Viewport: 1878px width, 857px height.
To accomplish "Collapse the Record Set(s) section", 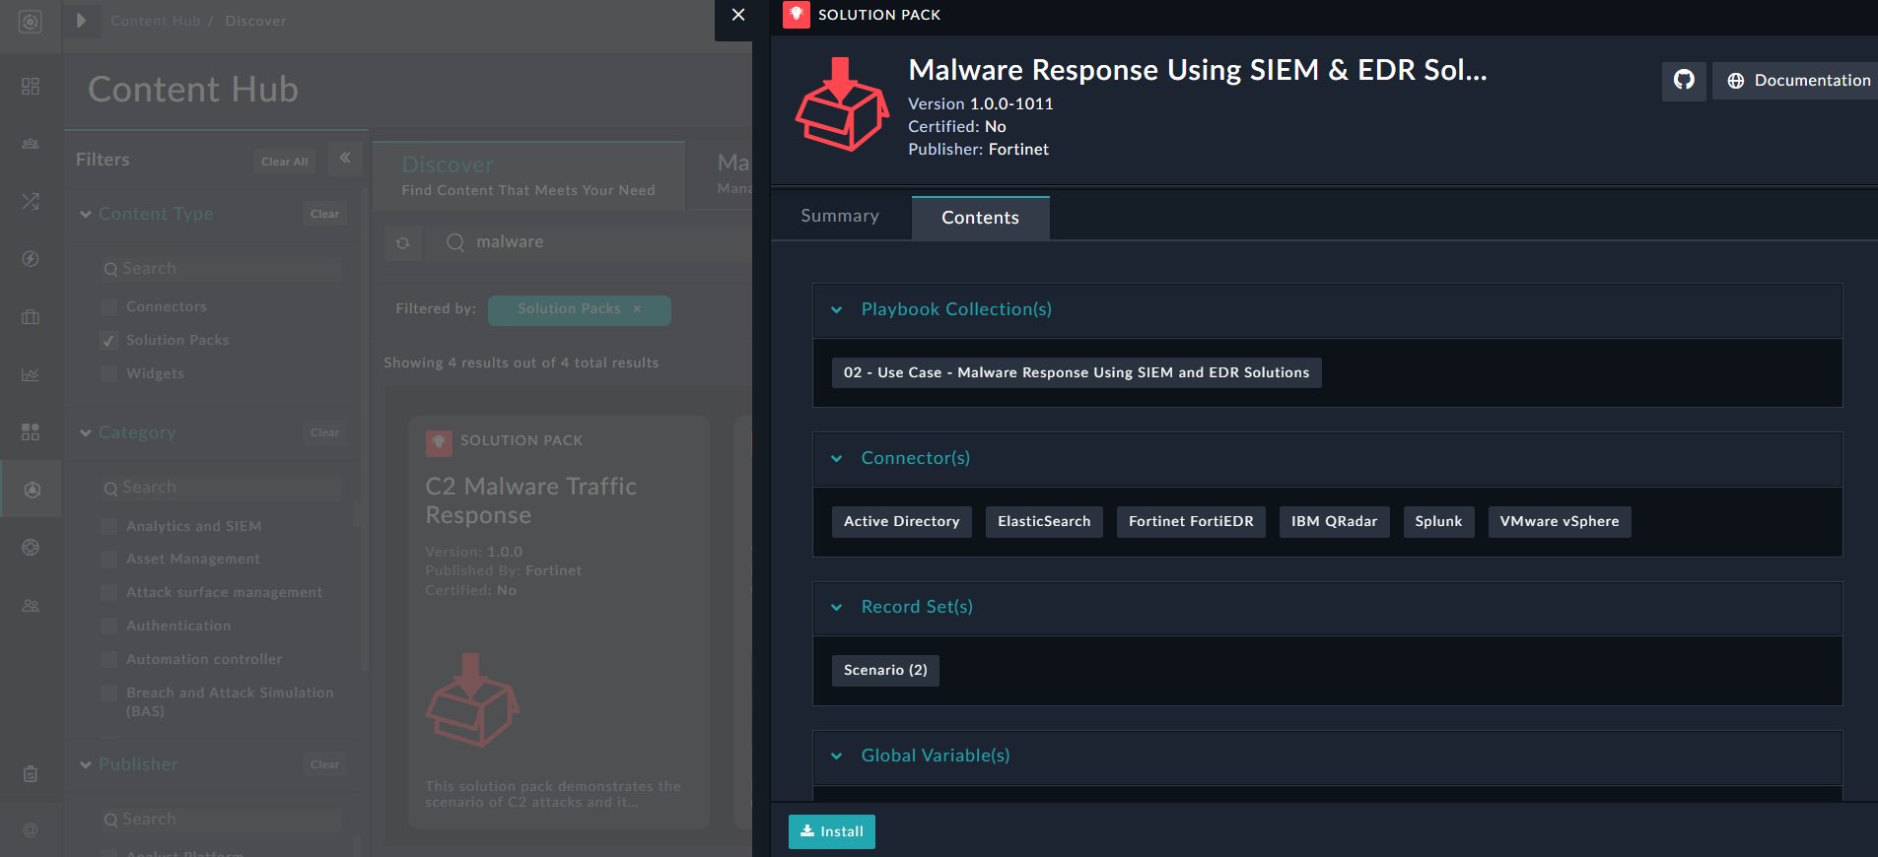I will click(x=837, y=607).
